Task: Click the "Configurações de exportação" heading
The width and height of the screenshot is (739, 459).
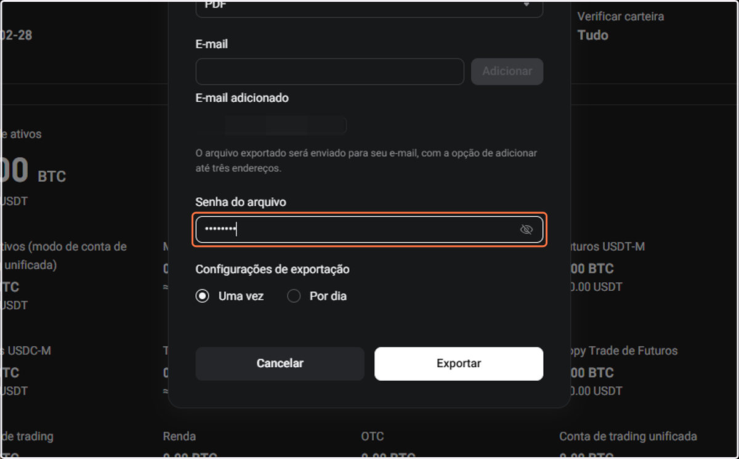Action: click(272, 269)
